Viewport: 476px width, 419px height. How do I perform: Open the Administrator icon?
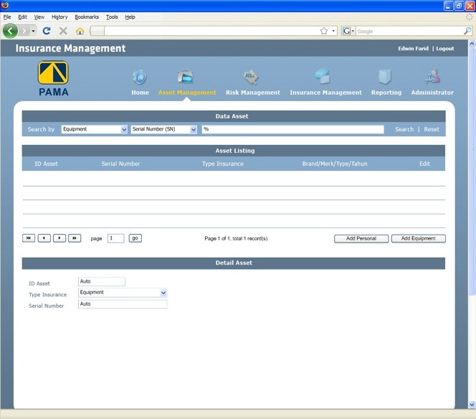(x=432, y=77)
